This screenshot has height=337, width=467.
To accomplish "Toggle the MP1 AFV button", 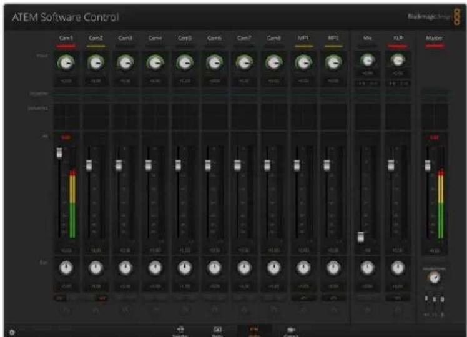I will (303, 298).
